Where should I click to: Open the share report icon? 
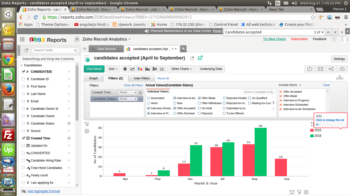point(331,69)
